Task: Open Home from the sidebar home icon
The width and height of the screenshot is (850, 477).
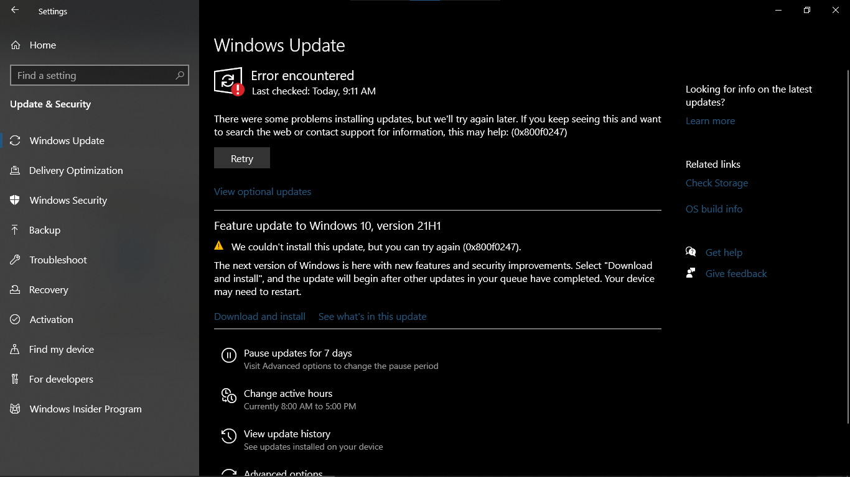Action: coord(16,45)
